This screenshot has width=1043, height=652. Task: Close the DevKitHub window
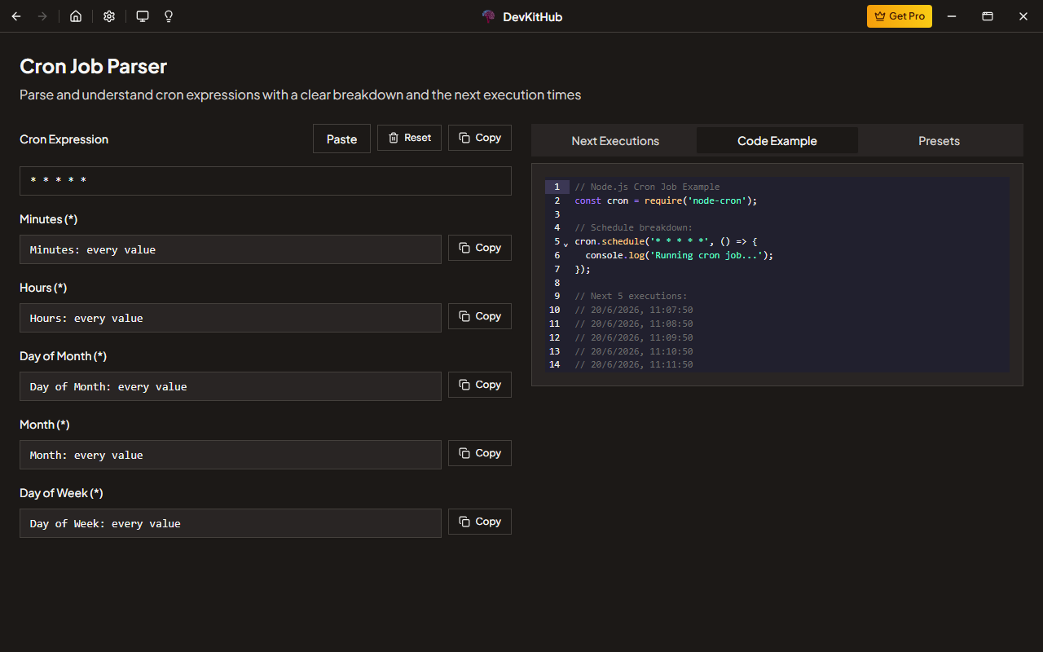(1023, 16)
